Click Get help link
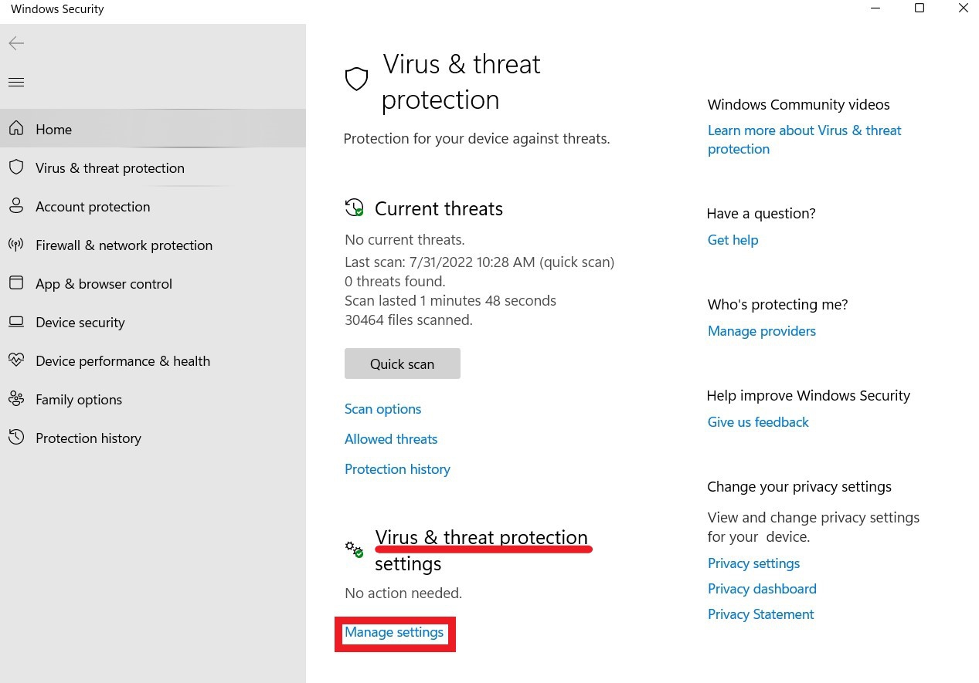 (733, 240)
